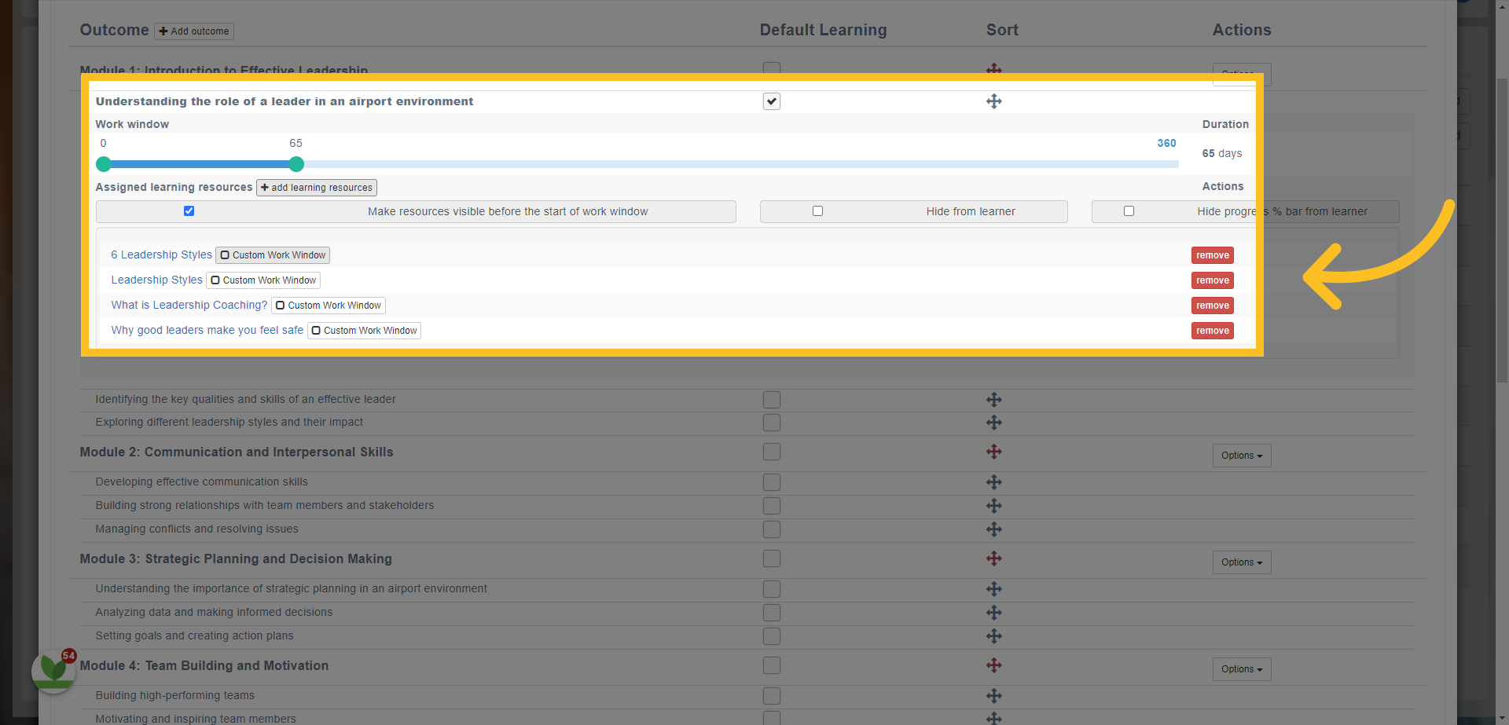Open the green sprout widget with 54 badge
Screen dimensions: 1509x725
tap(53, 671)
